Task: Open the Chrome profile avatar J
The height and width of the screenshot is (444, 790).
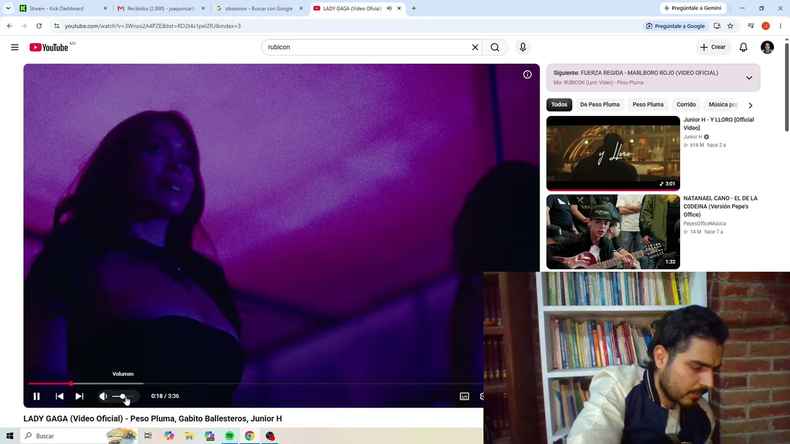Action: coord(765,26)
